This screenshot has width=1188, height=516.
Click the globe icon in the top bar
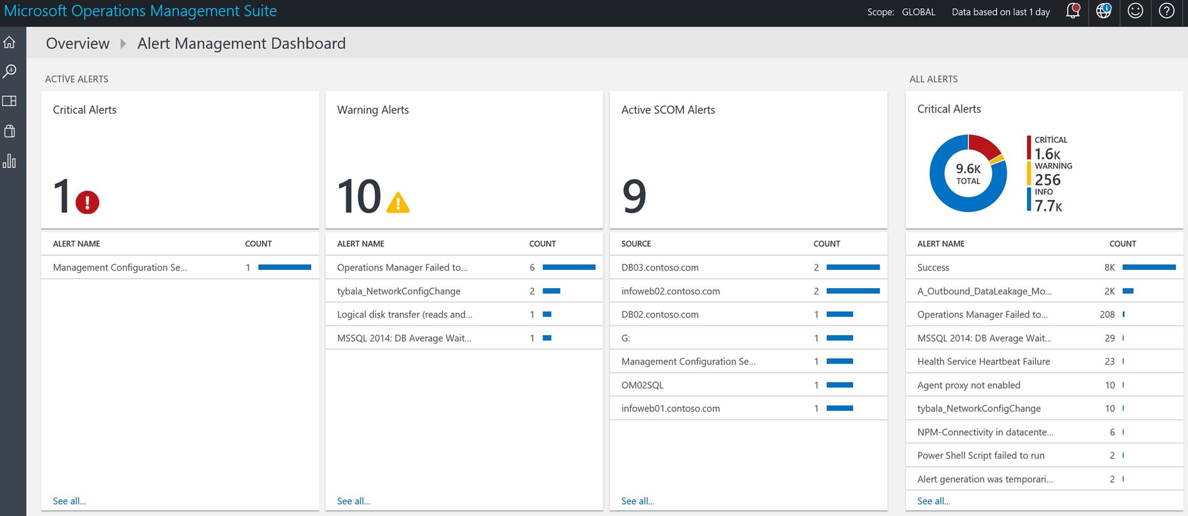tap(1104, 11)
